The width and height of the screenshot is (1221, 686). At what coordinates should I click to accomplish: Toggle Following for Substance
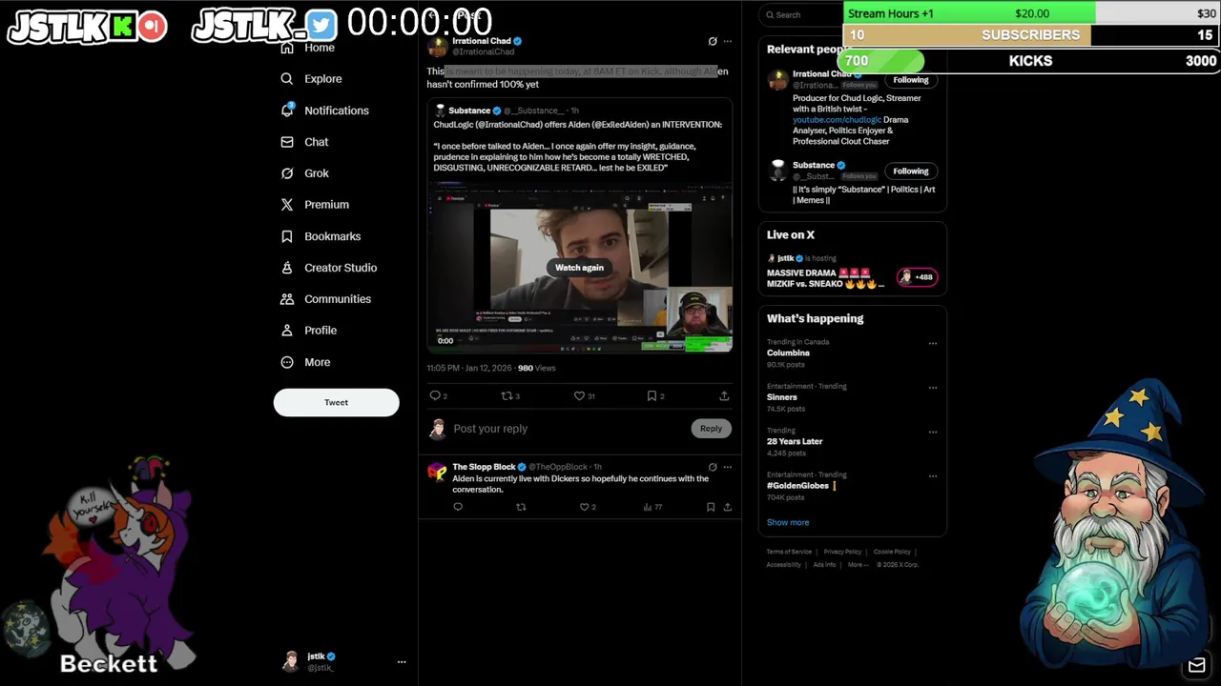click(x=911, y=171)
